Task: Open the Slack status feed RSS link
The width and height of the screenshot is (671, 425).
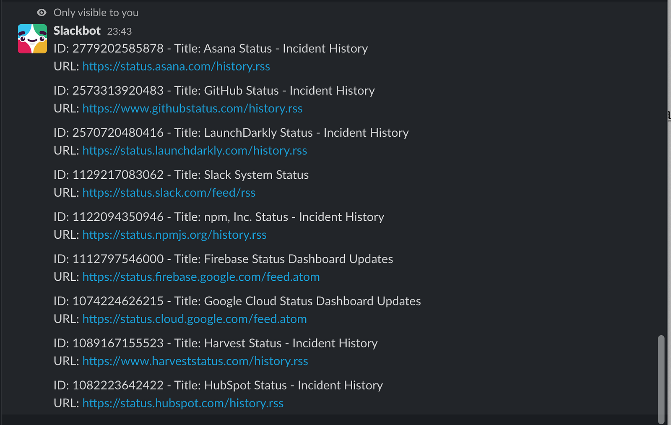Action: 169,193
